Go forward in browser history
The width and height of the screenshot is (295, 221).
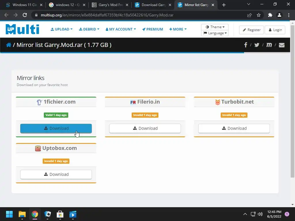16,15
